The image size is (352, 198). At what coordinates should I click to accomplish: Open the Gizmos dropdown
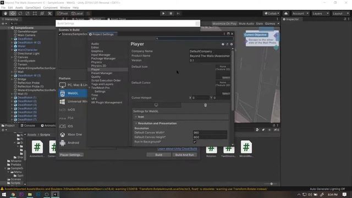[272, 24]
